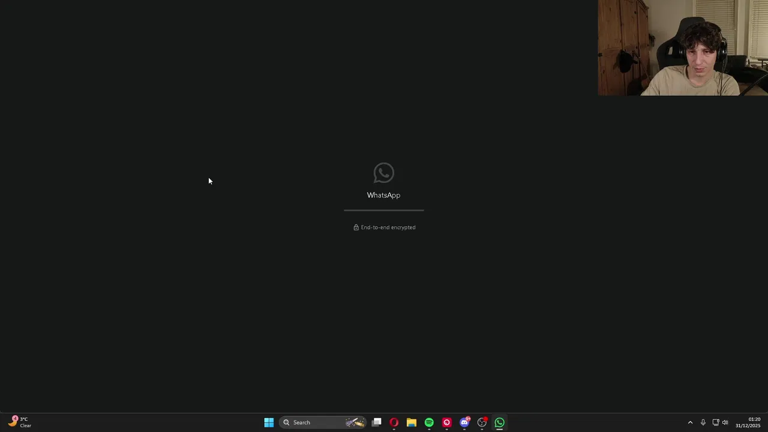The height and width of the screenshot is (432, 768).
Task: Open Spotify from taskbar
Action: coord(429,422)
